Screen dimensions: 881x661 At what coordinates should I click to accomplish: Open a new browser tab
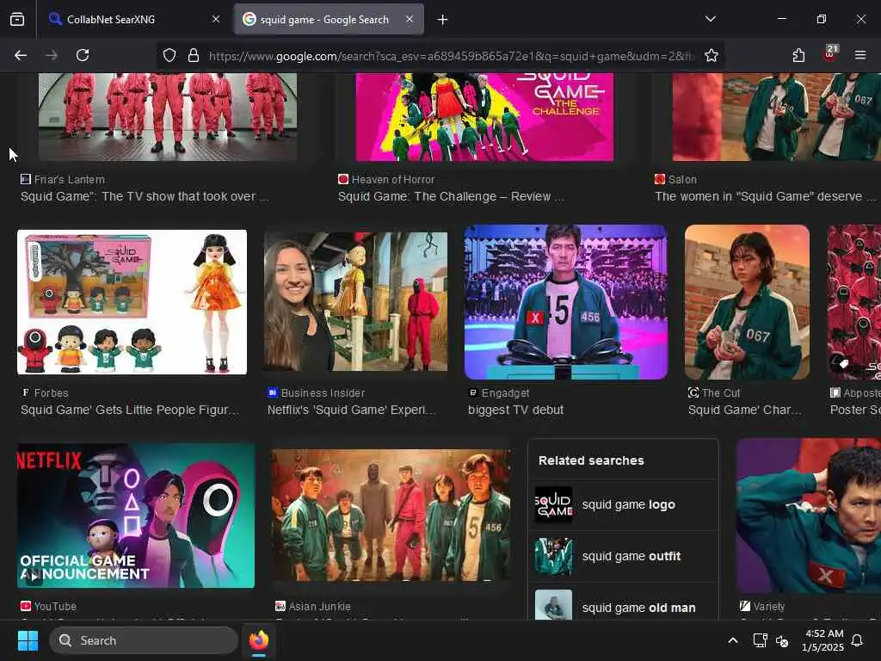click(443, 20)
